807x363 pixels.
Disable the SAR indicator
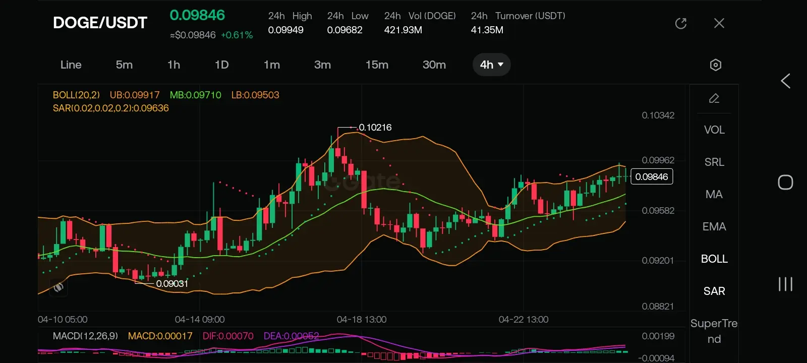[714, 291]
